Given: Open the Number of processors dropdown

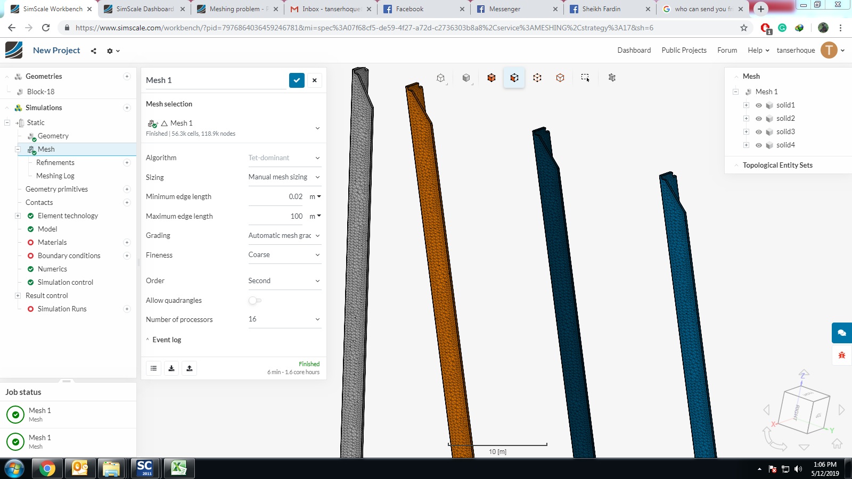Looking at the screenshot, I should coord(285,319).
